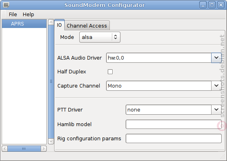Click the horizontal scrollbar left arrow
227x161 pixels.
(x=4, y=148)
